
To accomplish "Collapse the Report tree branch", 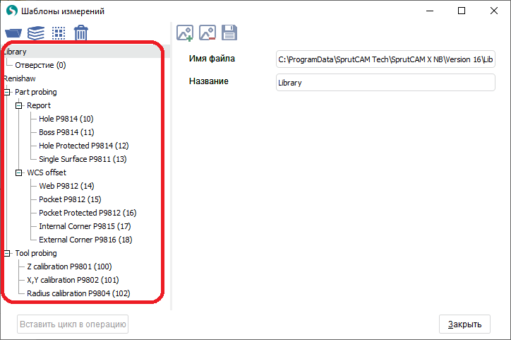I will point(19,105).
